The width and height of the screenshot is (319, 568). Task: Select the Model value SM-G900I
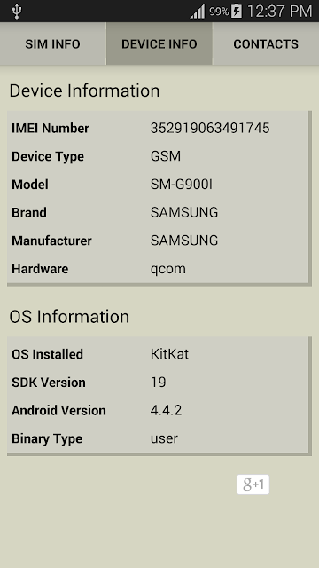coord(182,185)
